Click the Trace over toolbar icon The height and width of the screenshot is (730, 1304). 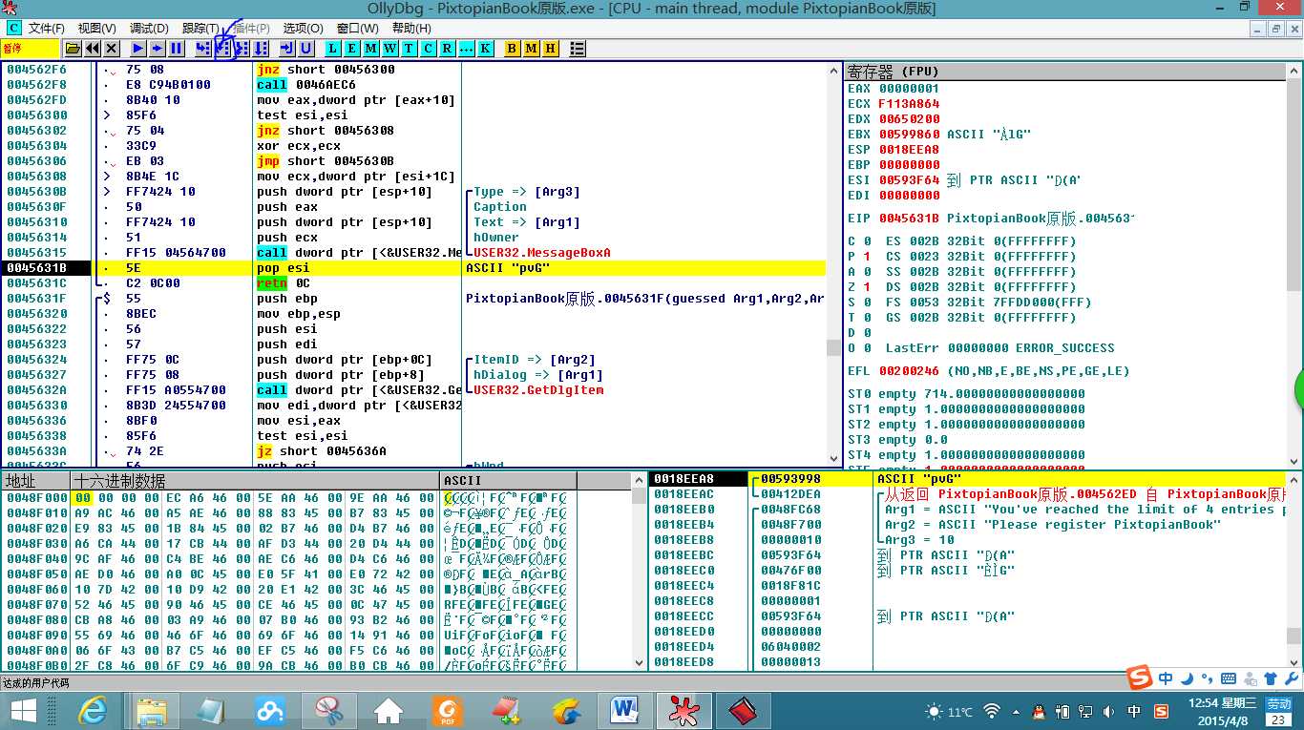pos(261,48)
